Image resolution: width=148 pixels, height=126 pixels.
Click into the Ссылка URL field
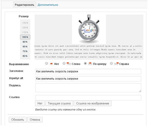(x=88, y=98)
